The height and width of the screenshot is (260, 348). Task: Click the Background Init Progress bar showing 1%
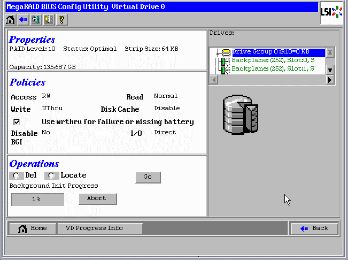(x=38, y=200)
